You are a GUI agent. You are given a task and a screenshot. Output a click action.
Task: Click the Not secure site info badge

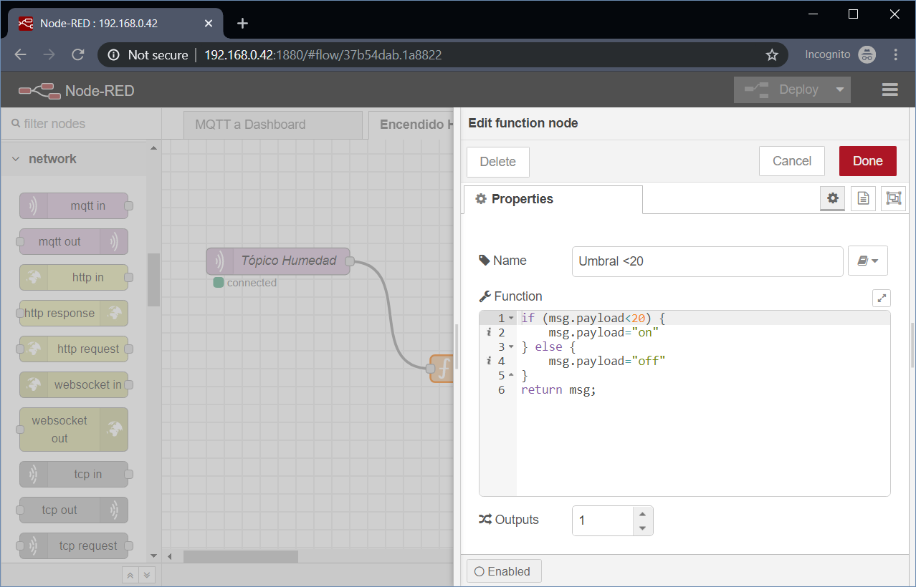tap(148, 55)
